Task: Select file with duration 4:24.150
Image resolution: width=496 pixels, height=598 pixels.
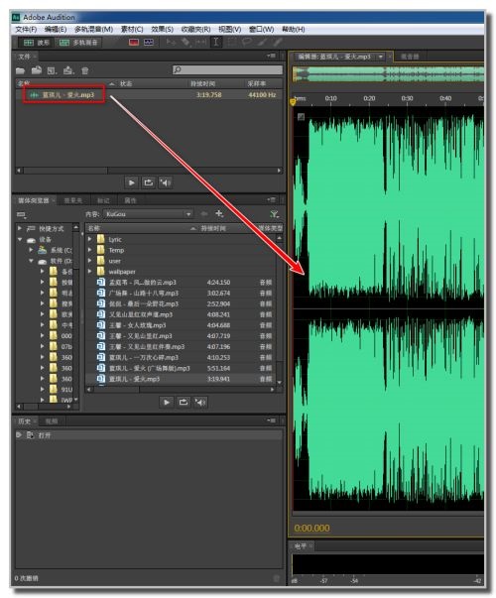Action: 182,283
